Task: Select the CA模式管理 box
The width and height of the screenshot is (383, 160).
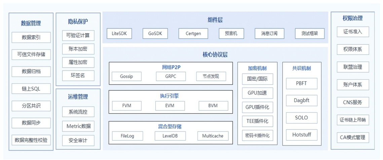Action: coord(353,137)
